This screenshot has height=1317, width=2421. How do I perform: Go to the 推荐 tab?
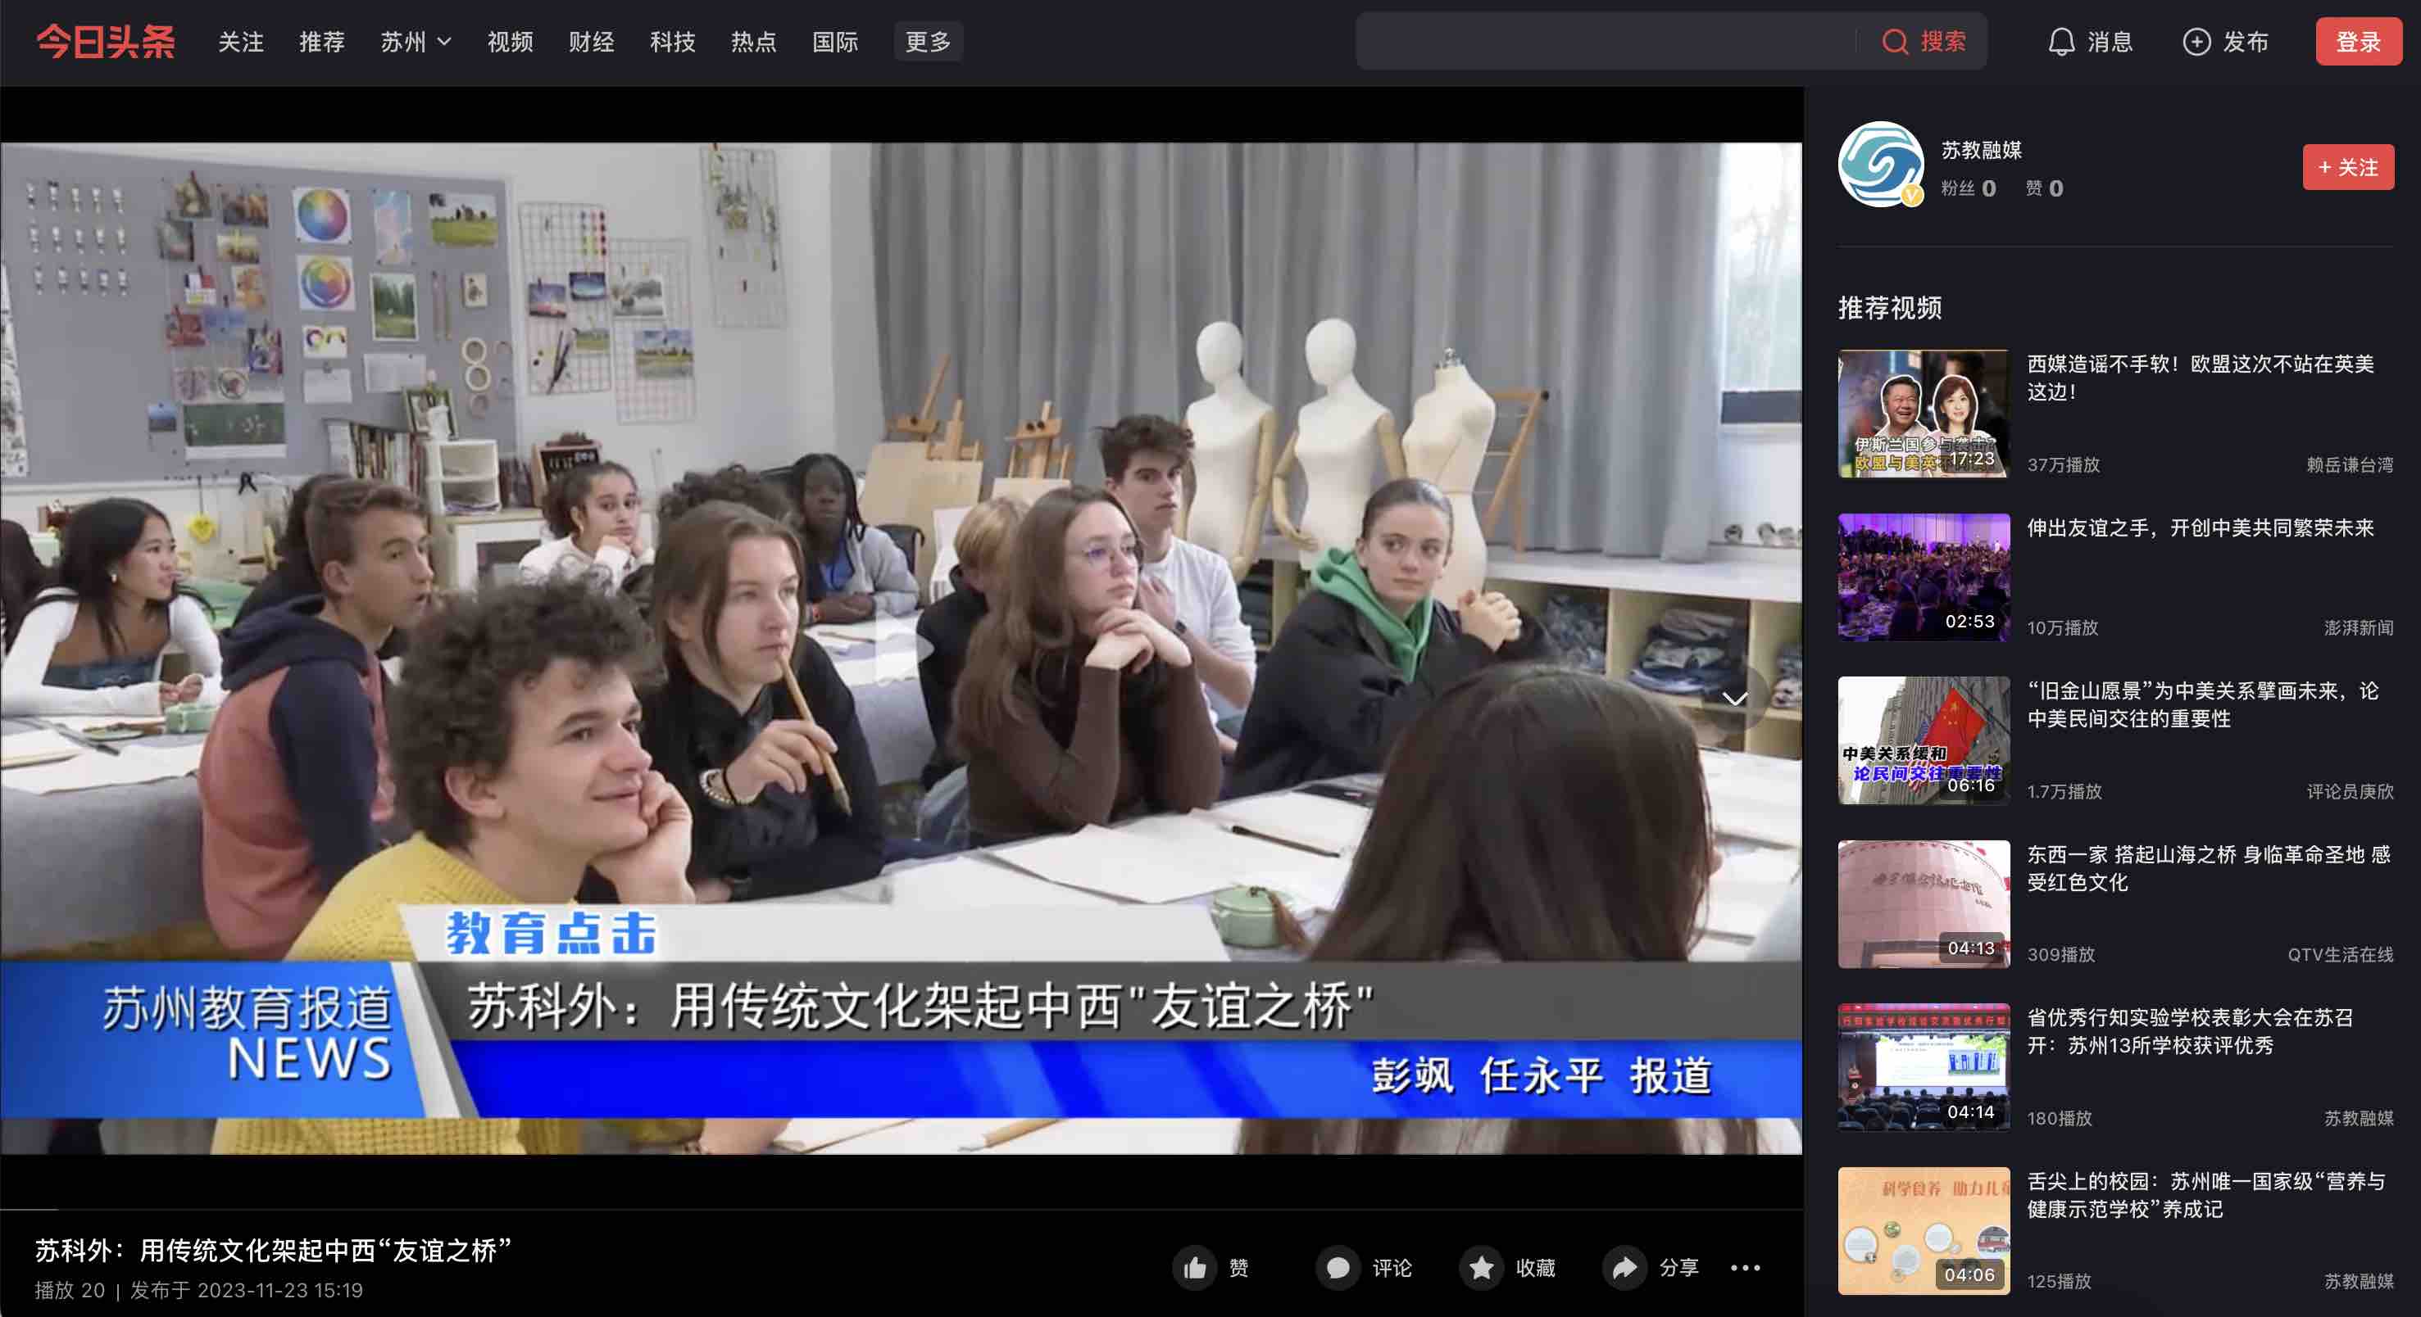pos(322,41)
